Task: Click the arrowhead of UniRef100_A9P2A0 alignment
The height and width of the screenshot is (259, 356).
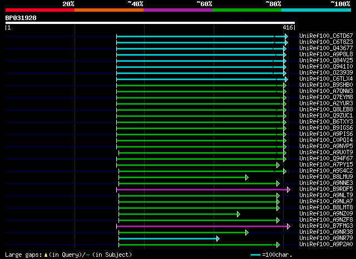Action: (x=278, y=245)
